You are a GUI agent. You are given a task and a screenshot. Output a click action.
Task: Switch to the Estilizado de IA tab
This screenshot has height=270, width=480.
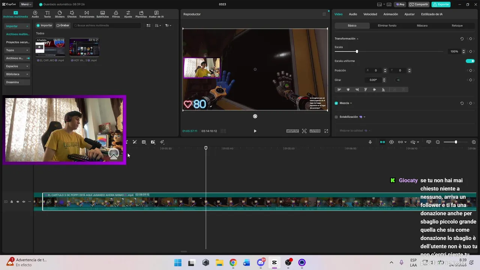click(432, 14)
